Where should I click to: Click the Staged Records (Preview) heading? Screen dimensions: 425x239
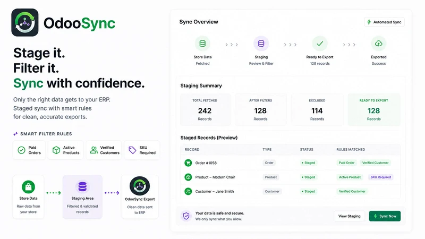(x=209, y=138)
